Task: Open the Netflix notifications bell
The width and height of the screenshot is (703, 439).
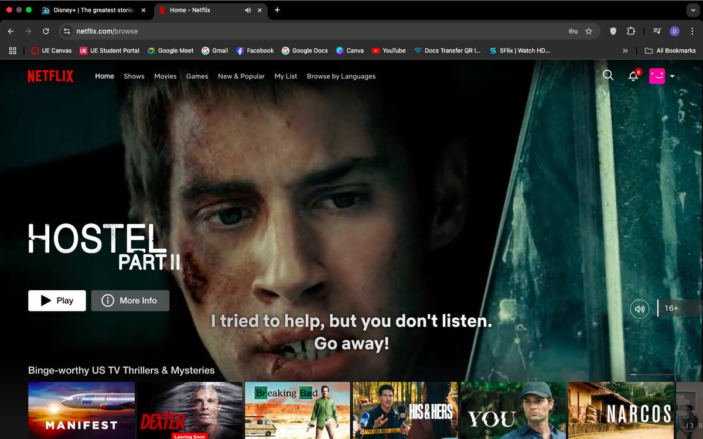Action: (633, 76)
